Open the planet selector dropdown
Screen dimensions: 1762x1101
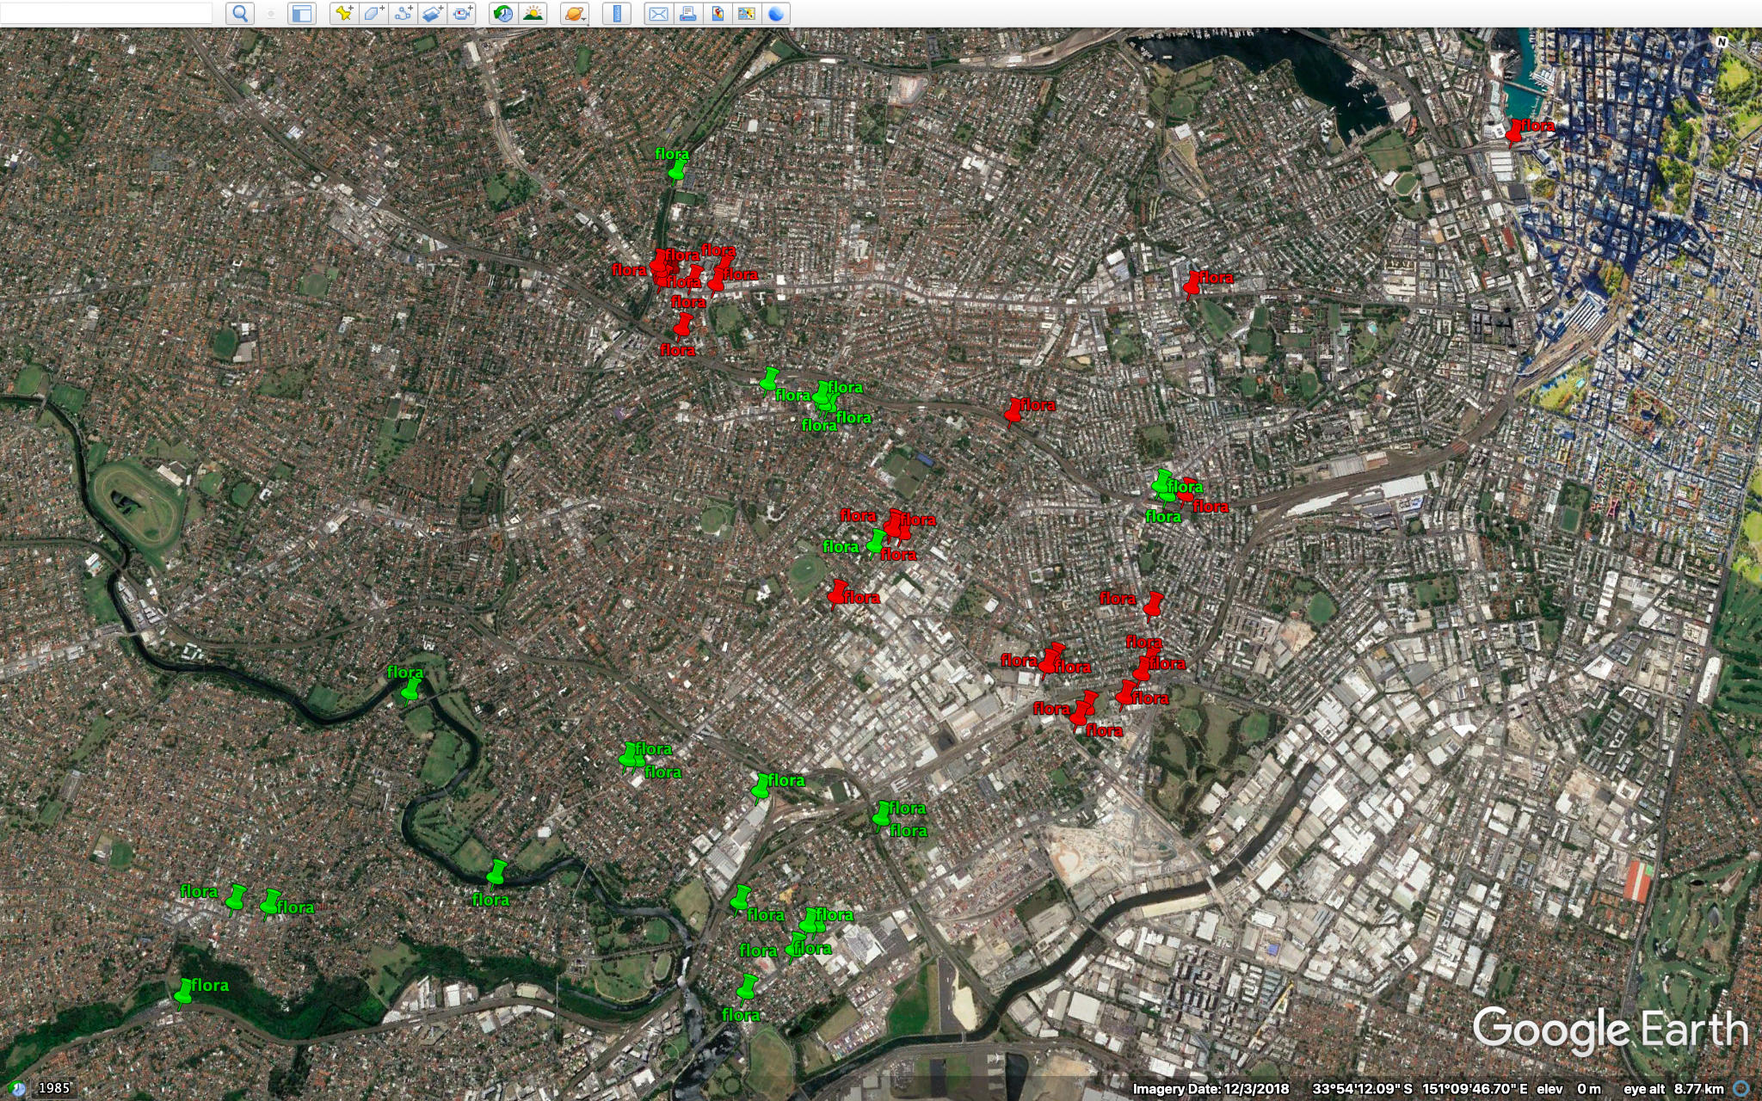(575, 14)
